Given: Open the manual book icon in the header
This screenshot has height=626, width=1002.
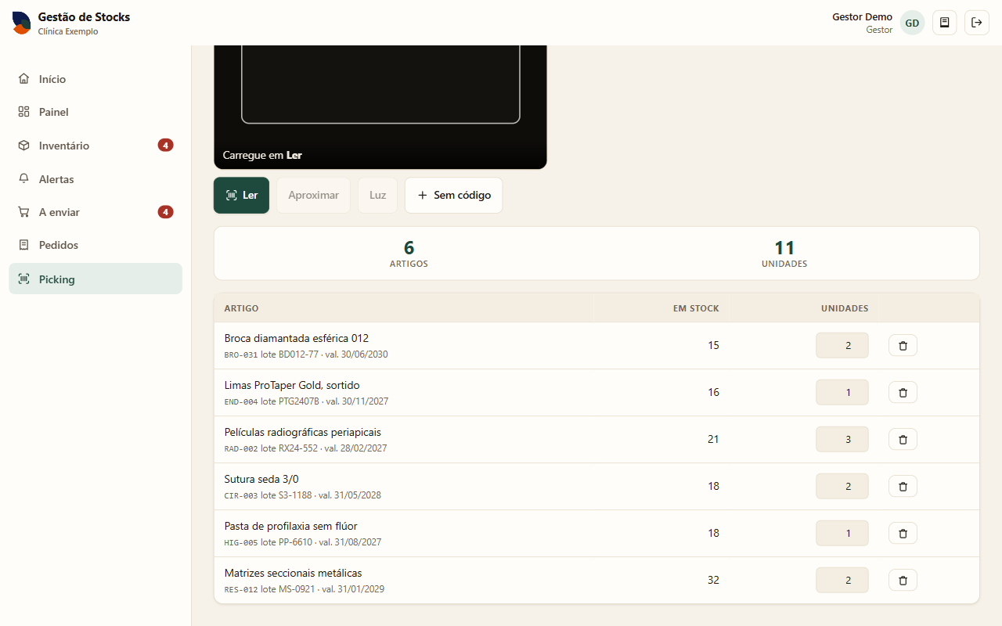Looking at the screenshot, I should [945, 23].
